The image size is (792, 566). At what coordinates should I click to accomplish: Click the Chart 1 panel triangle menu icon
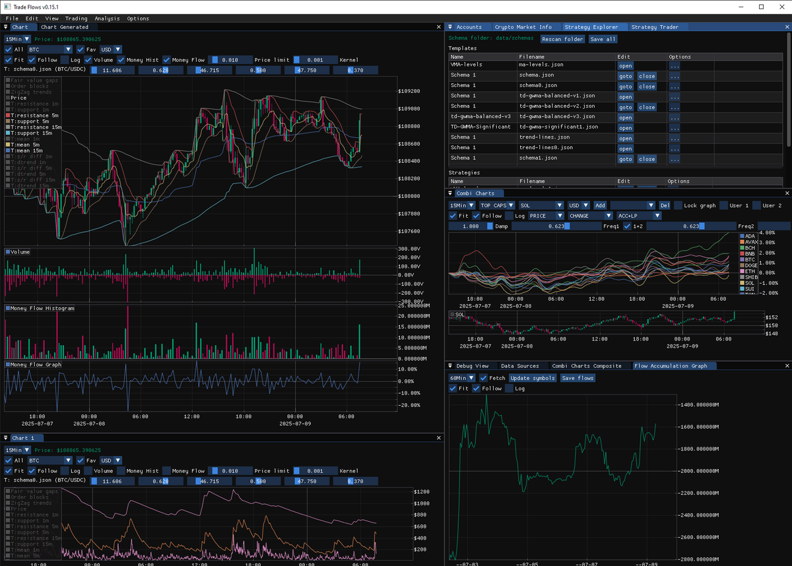click(6, 438)
